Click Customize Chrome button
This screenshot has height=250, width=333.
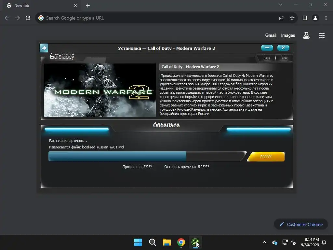(301, 224)
